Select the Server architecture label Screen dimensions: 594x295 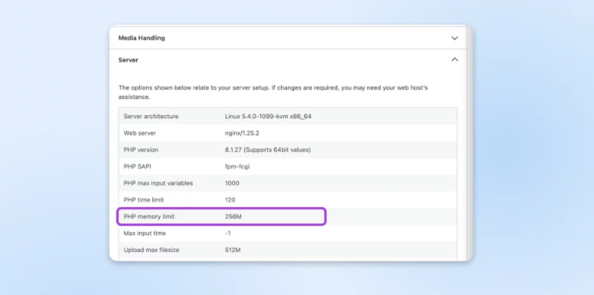(x=151, y=116)
